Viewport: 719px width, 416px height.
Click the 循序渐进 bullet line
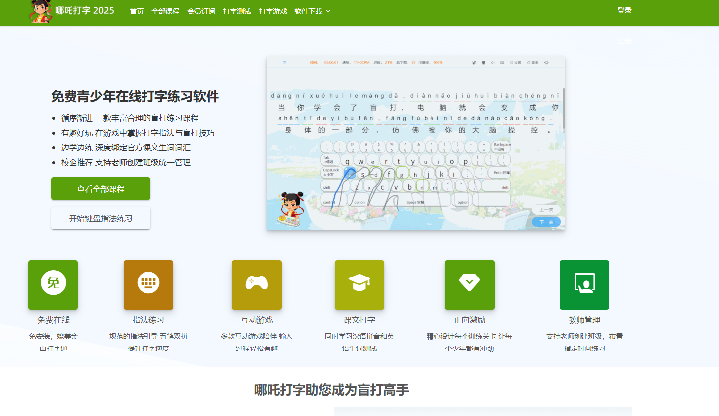pyautogui.click(x=130, y=118)
